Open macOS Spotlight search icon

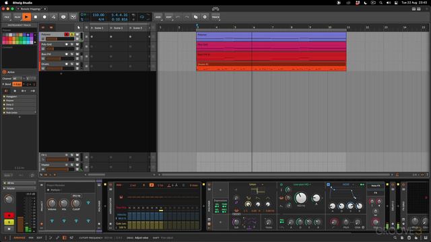pyautogui.click(x=380, y=3)
